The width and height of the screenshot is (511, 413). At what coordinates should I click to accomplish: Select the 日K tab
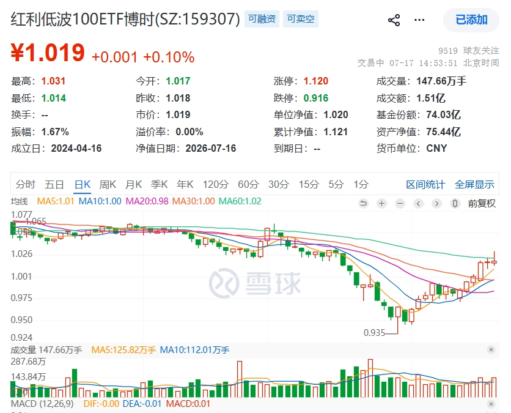[82, 184]
